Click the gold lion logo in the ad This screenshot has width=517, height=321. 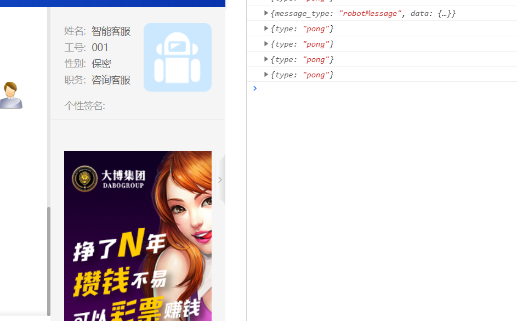click(x=84, y=178)
